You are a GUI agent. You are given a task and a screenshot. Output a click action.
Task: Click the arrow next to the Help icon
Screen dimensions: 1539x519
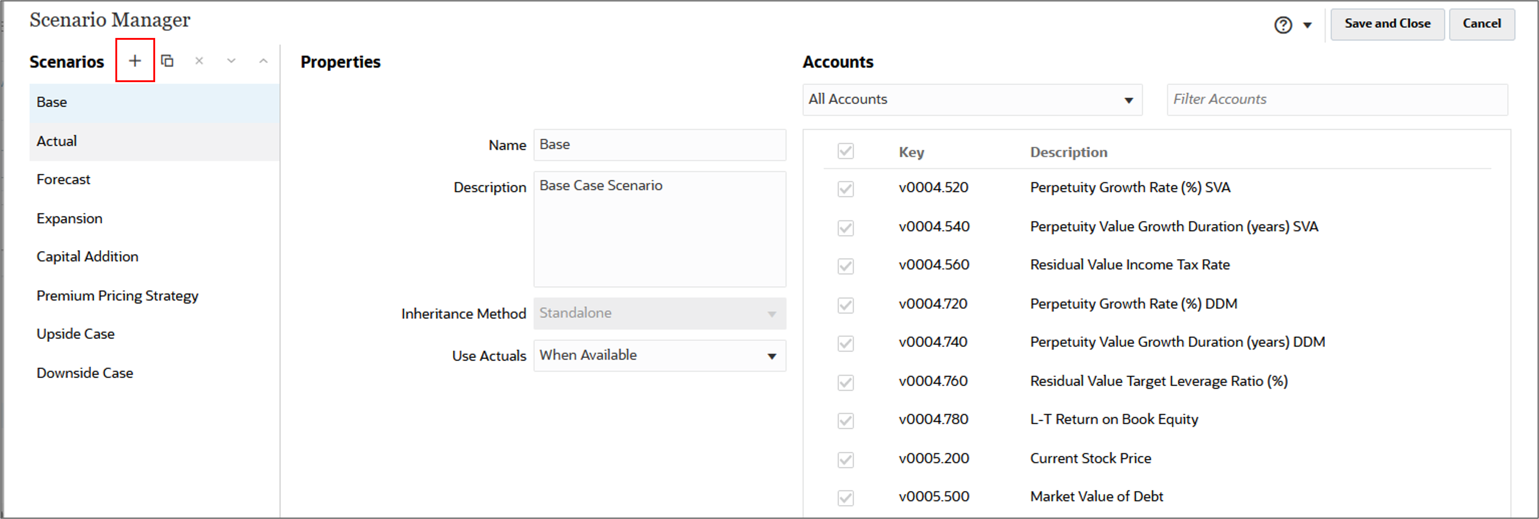[x=1307, y=25]
